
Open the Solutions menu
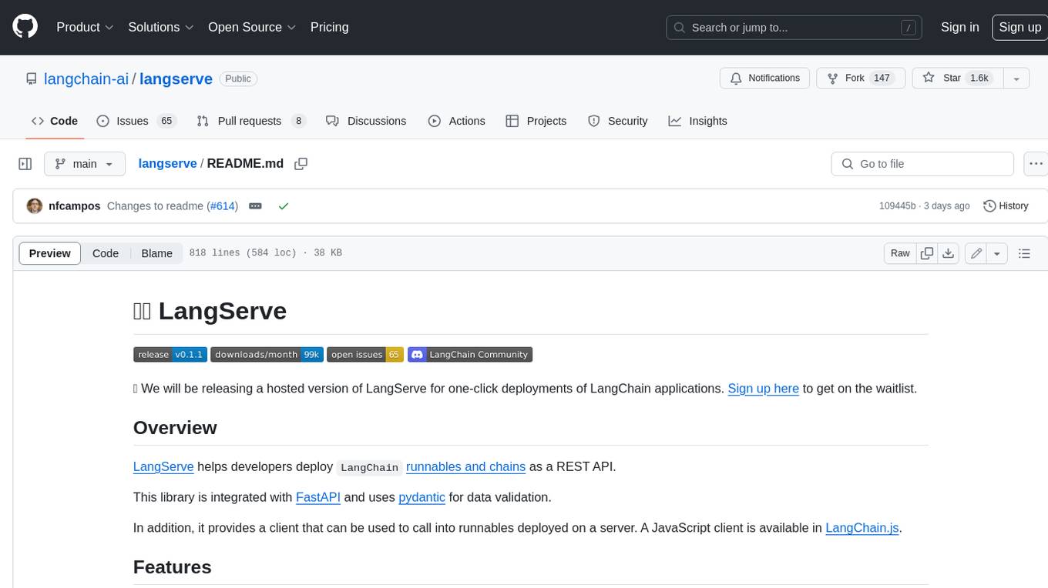coord(161,27)
